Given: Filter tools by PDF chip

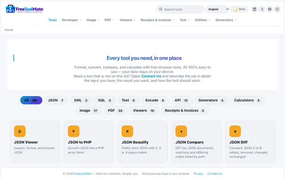Looking at the screenshot, I should coord(116,110).
